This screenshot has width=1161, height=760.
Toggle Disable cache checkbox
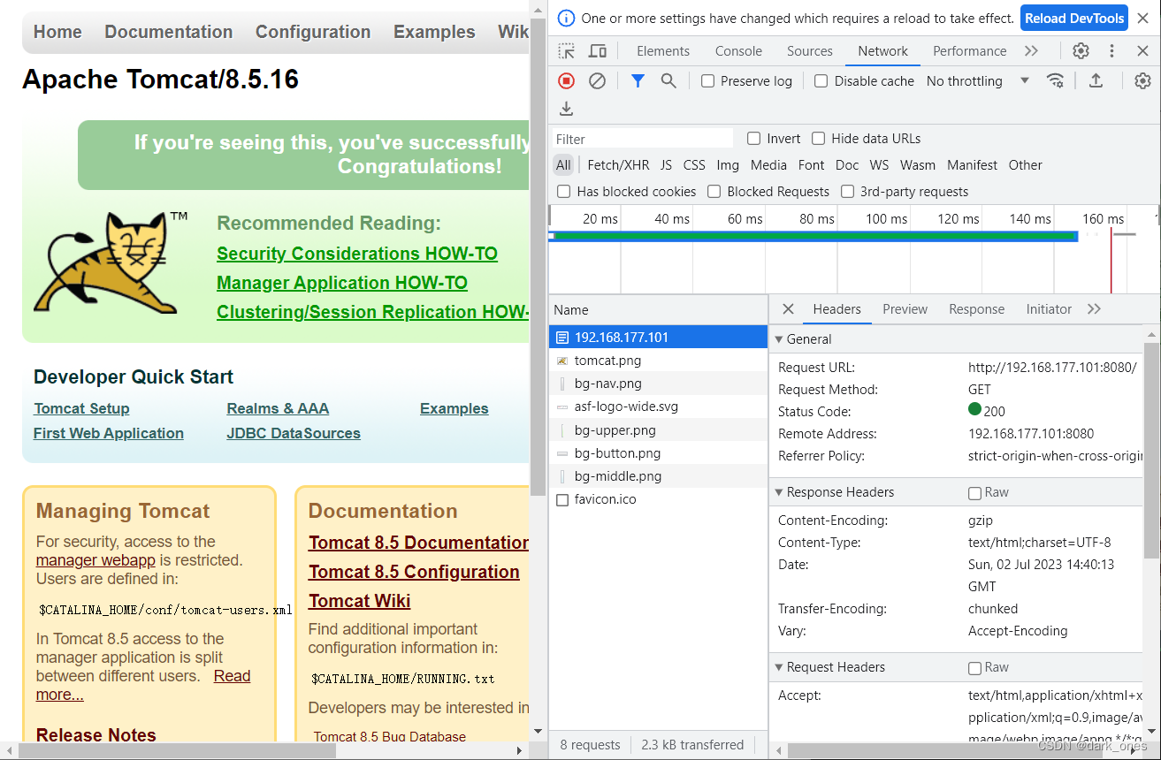pos(821,81)
